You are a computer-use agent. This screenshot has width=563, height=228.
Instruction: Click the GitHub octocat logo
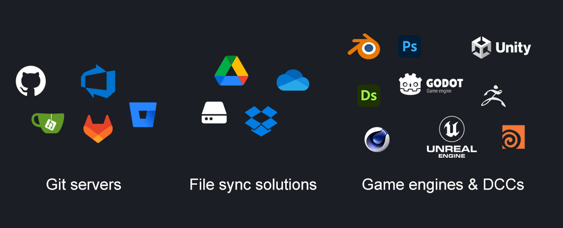pyautogui.click(x=31, y=81)
